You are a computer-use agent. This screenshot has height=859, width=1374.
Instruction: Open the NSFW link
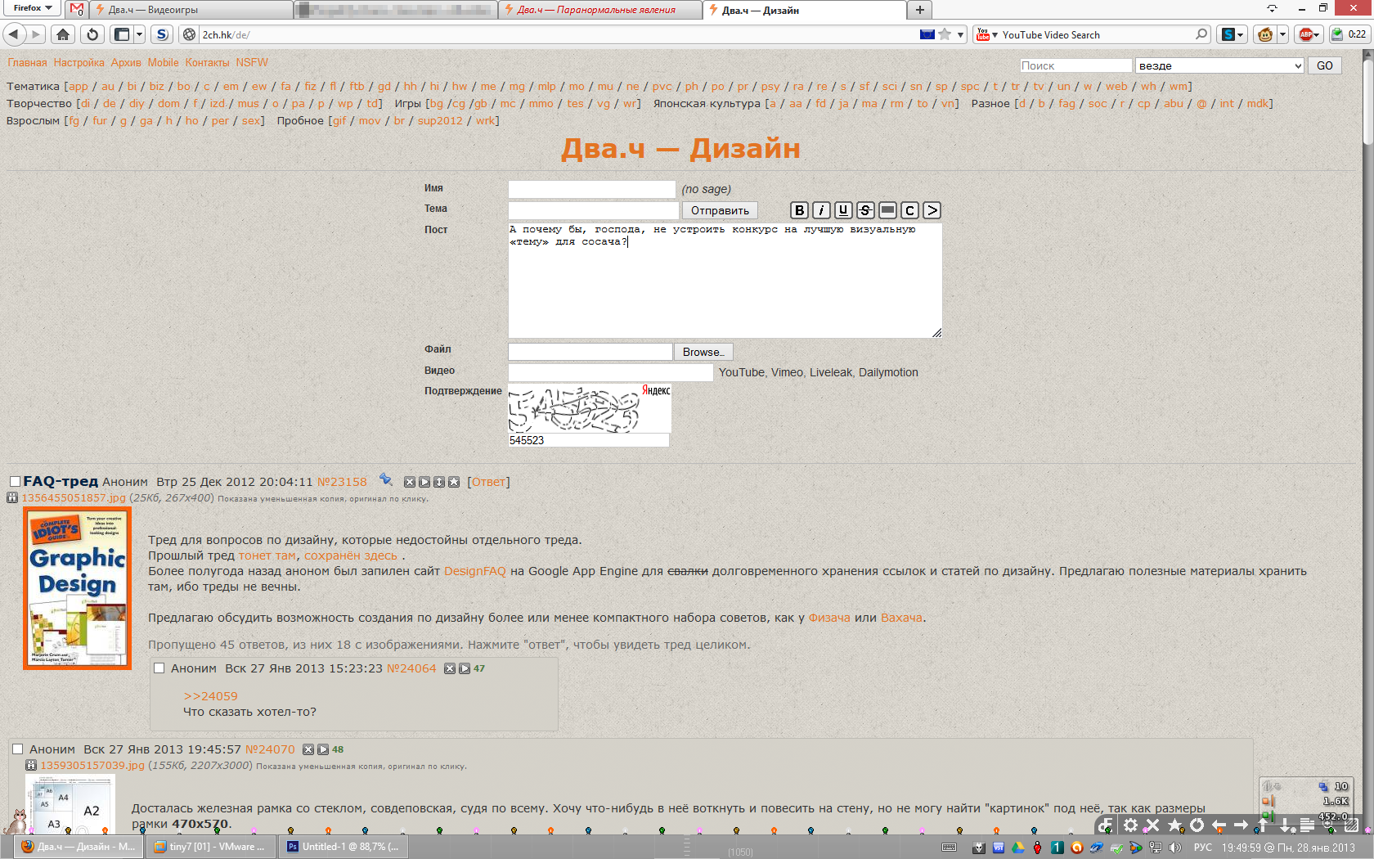252,62
